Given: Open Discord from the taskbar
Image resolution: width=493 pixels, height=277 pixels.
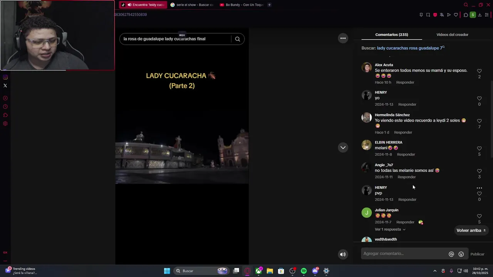Looking at the screenshot, I should (315, 271).
